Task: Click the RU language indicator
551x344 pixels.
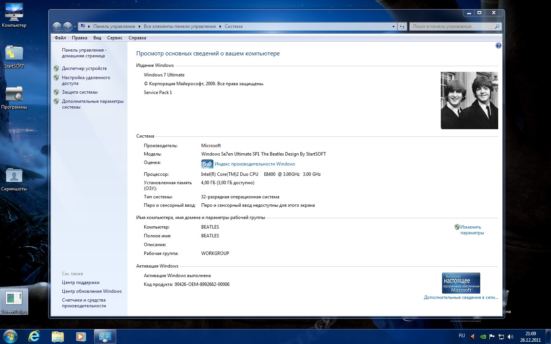Action: (x=462, y=336)
